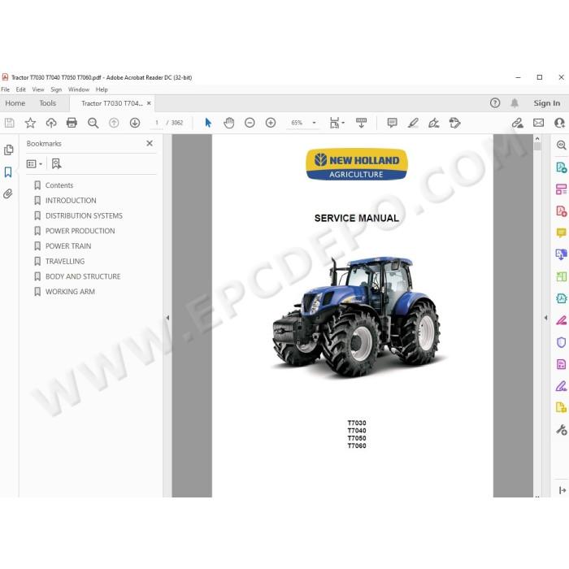Viewport: 569px width, 569px height.
Task: Go to POWER PRODUCTION bookmark
Action: (80, 231)
